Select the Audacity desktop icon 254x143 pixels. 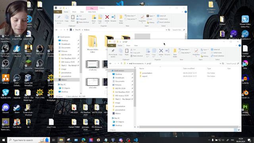pos(245,79)
